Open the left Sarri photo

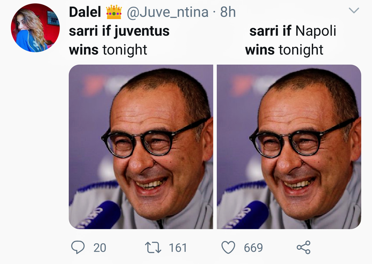[x=141, y=147]
